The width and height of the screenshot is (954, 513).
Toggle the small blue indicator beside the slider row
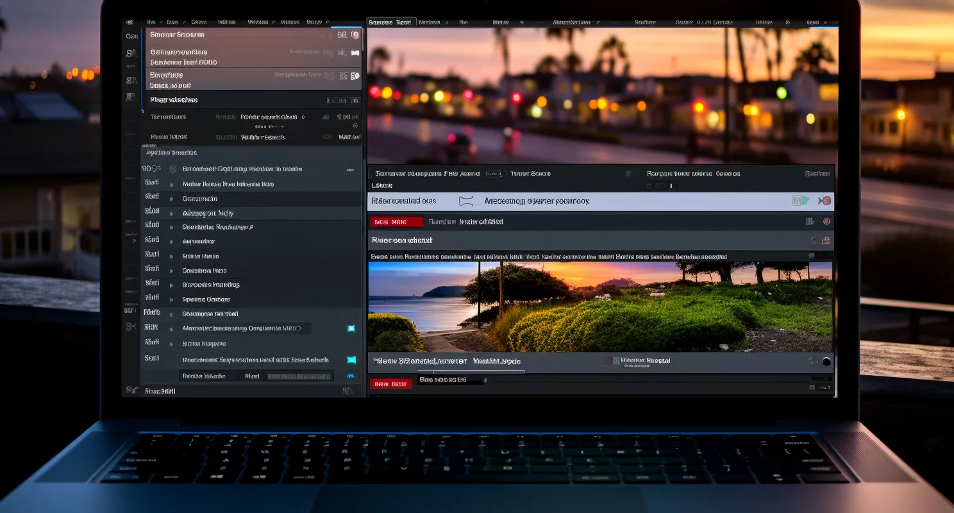(350, 376)
